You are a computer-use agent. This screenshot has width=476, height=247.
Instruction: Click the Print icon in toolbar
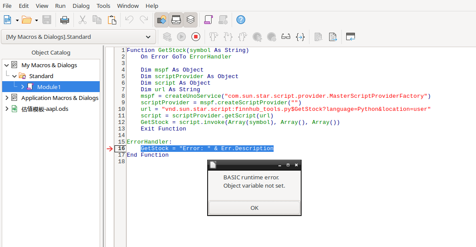click(x=64, y=20)
